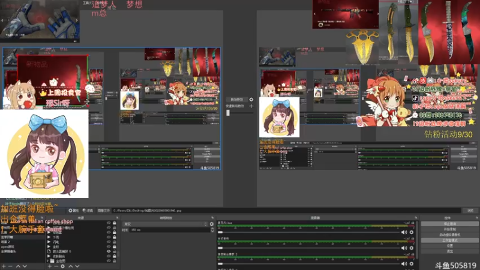The width and height of the screenshot is (480, 270).
Task: Click the gear next to 转场特效 in studio center
Action: point(251,100)
